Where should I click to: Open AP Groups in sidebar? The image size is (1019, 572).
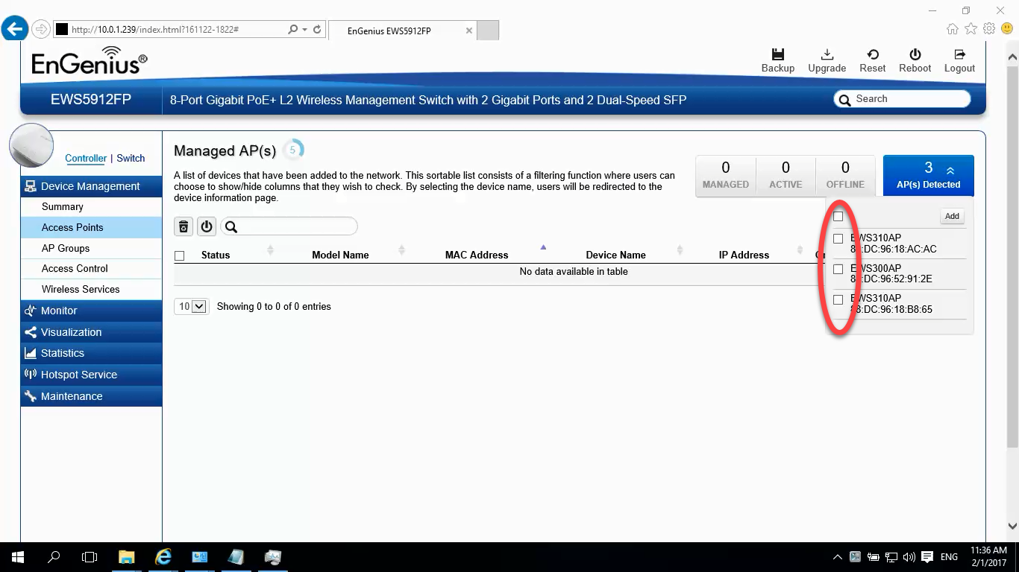(x=91, y=248)
